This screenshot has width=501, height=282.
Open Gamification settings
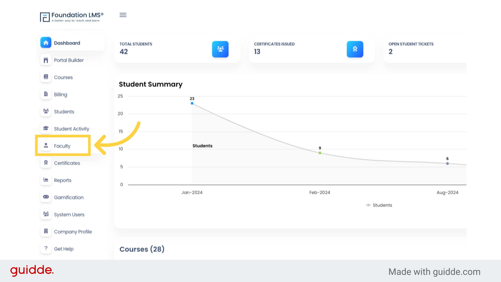coord(69,197)
